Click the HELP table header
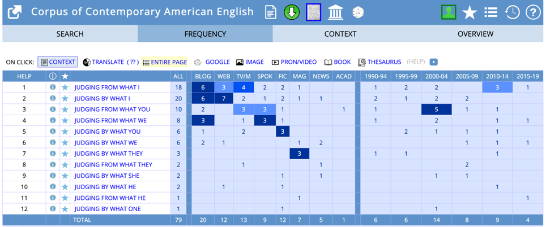This screenshot has width=546, height=227. 24,76
